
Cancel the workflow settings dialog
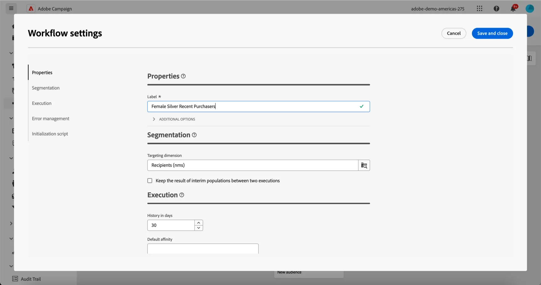454,33
